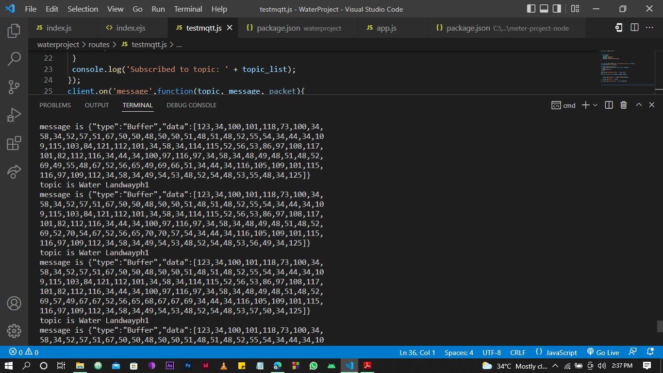Open the Explorer view in activity bar
The height and width of the screenshot is (373, 663).
tap(14, 31)
